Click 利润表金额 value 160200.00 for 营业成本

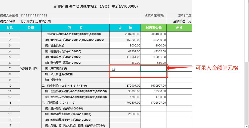[159, 40]
